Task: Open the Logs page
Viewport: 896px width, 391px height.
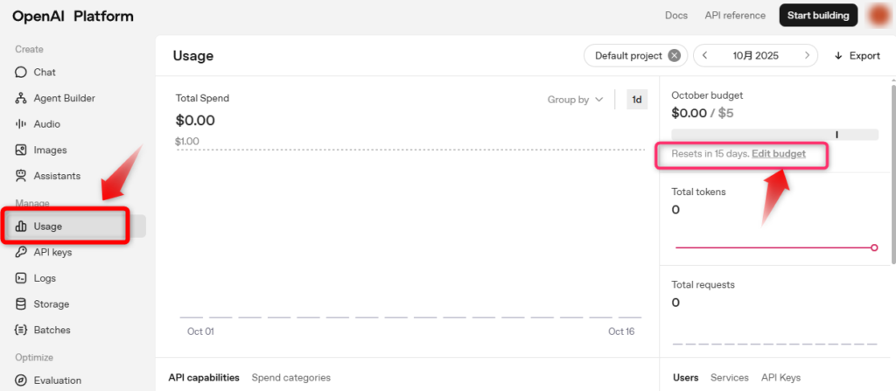Action: click(x=44, y=278)
